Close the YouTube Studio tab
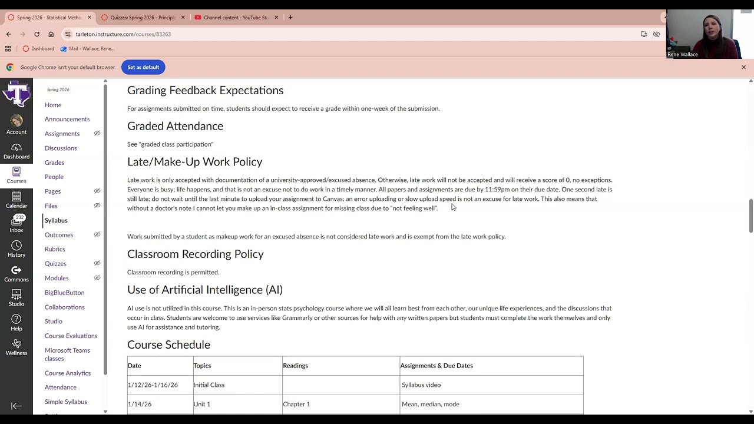Image resolution: width=754 pixels, height=424 pixels. [276, 17]
